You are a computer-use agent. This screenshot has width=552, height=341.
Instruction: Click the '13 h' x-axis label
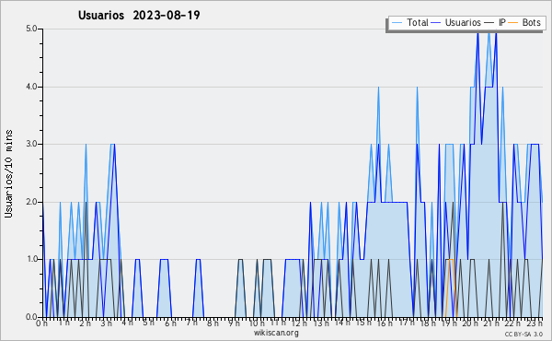(321, 323)
